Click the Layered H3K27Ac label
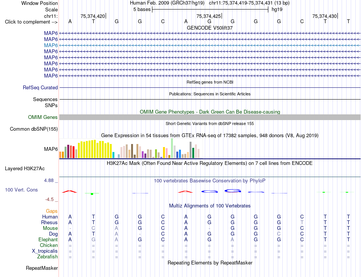Viewport: 361px width, 277px height. (25, 169)
